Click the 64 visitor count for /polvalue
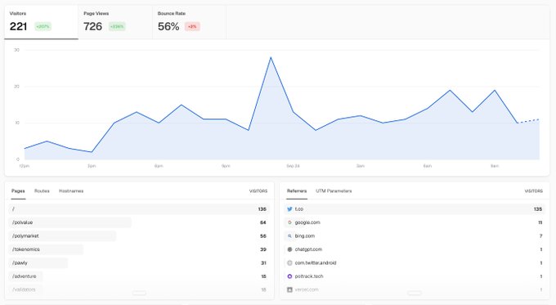This screenshot has height=305, width=556. tap(263, 222)
